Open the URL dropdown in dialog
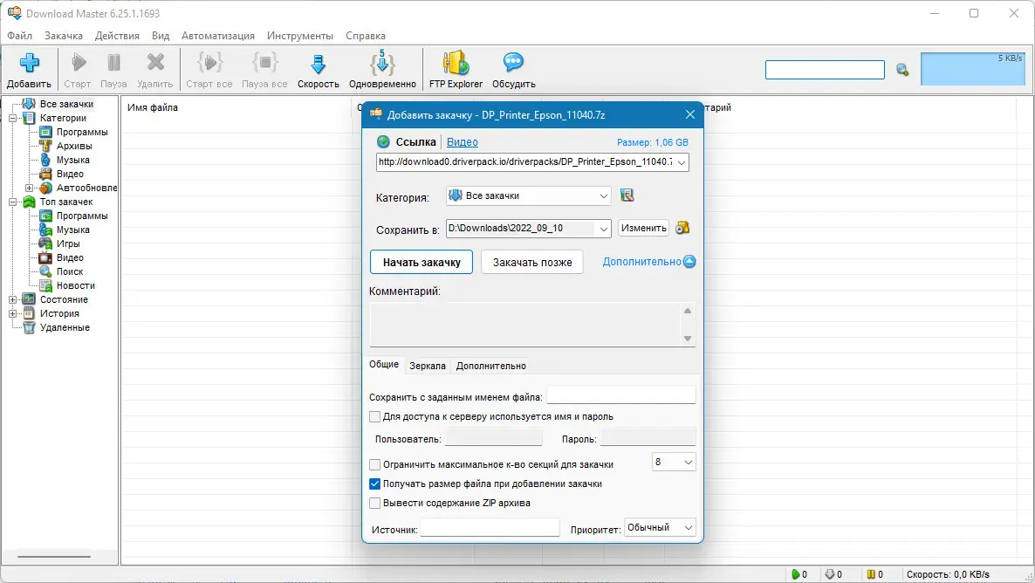This screenshot has height=583, width=1035. [x=682, y=162]
